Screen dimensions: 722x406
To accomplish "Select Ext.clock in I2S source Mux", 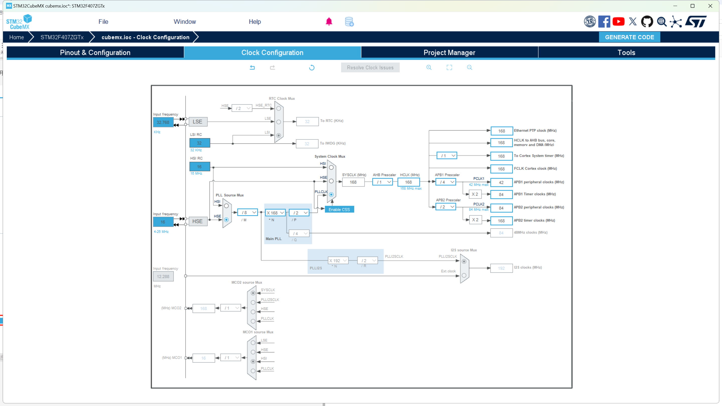I will [x=464, y=275].
